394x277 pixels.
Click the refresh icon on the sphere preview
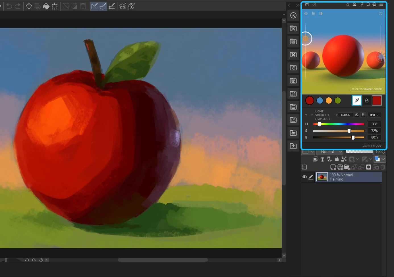tap(381, 14)
